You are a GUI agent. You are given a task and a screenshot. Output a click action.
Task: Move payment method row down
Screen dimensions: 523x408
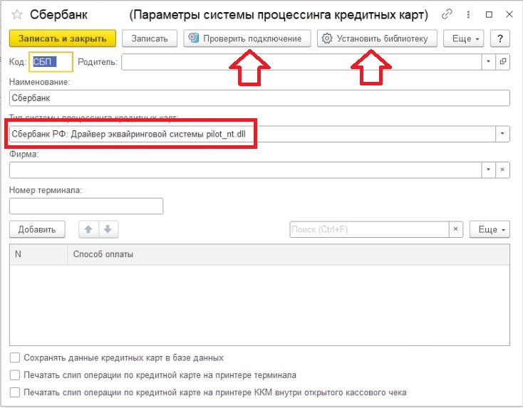[108, 229]
